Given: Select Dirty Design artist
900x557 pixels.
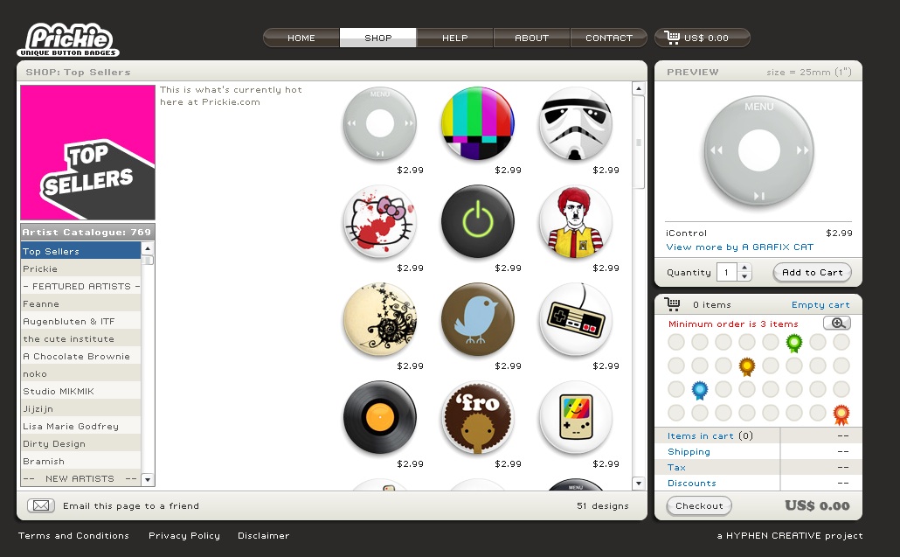Looking at the screenshot, I should pyautogui.click(x=81, y=444).
